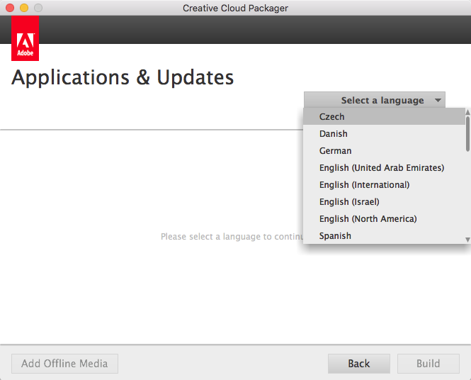The image size is (471, 380).
Task: Click the Adobe logo icon
Action: pyautogui.click(x=25, y=38)
